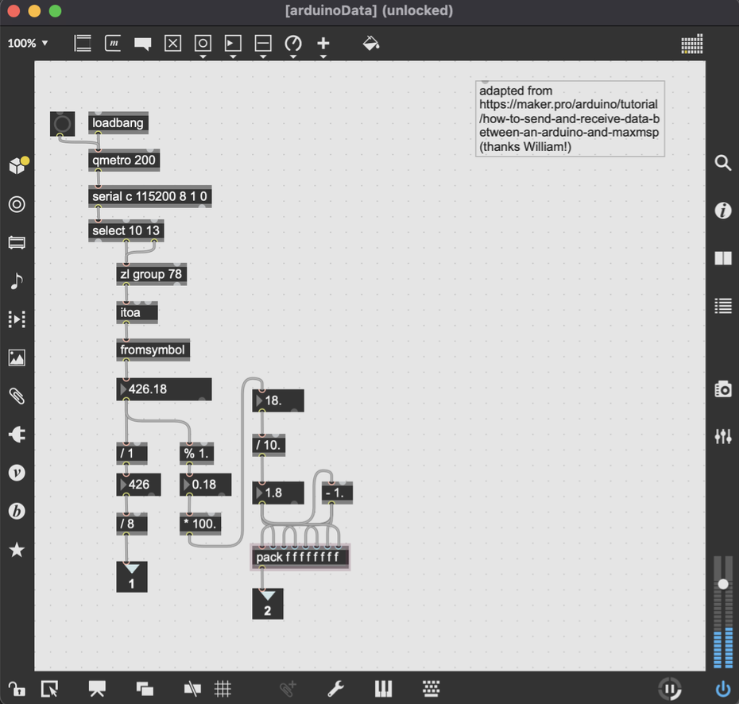Open the BEAP modules browser
Viewport: 739px width, 704px height.
pos(17,511)
